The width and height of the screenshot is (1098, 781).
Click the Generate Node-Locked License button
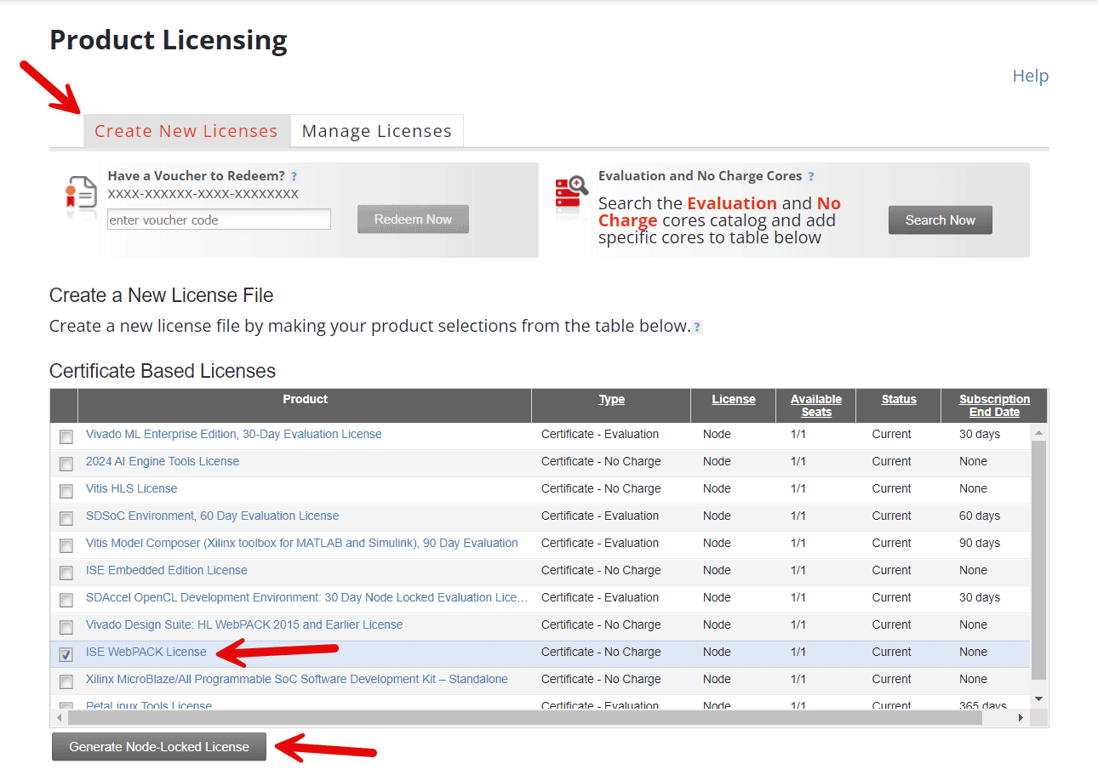click(x=158, y=746)
